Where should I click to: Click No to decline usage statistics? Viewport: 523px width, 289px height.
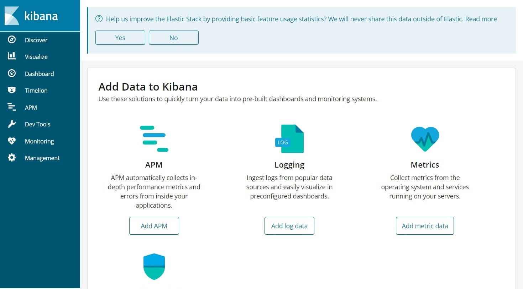point(174,38)
